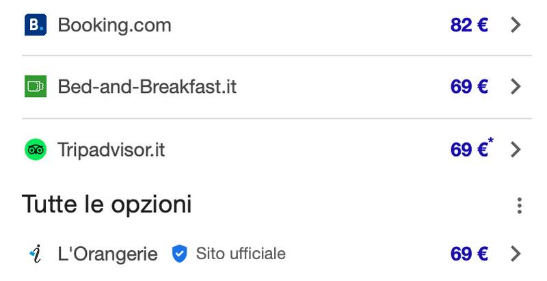Image resolution: width=547 pixels, height=281 pixels.
Task: Click the blue verified shield badge
Action: (179, 254)
